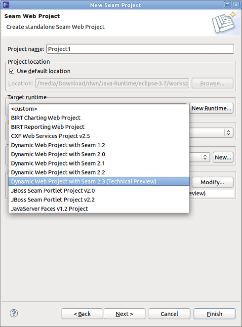Click into the Project name text field
The height and width of the screenshot is (327, 242).
click(140, 49)
